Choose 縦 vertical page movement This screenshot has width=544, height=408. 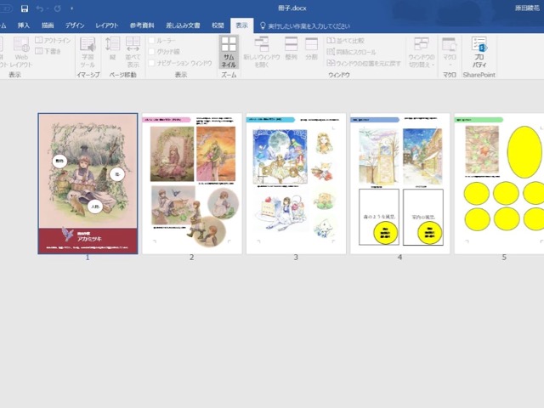(112, 48)
